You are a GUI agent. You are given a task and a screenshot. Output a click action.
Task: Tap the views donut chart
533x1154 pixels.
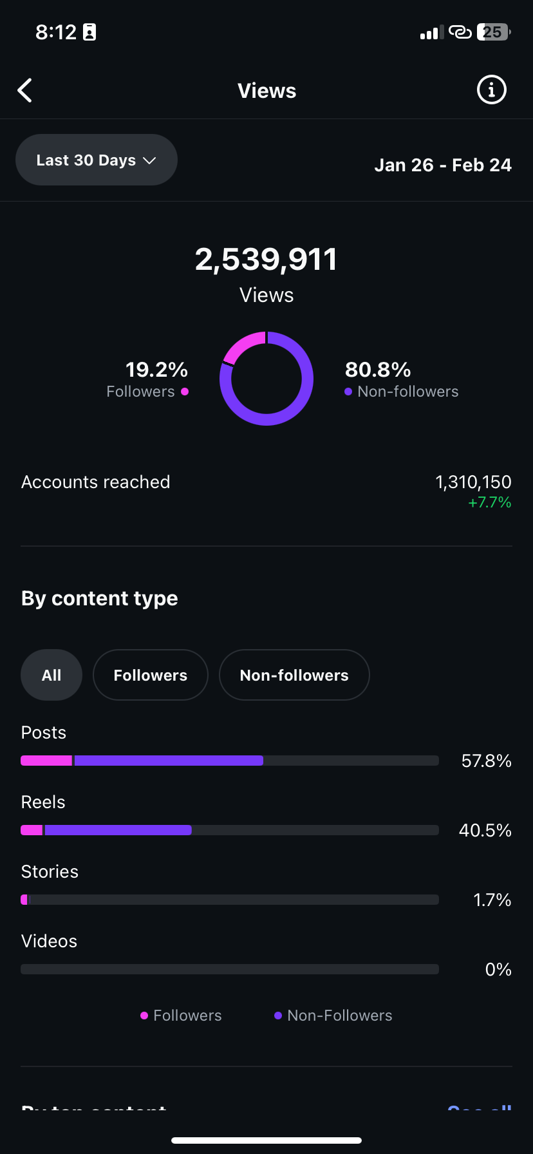[266, 379]
